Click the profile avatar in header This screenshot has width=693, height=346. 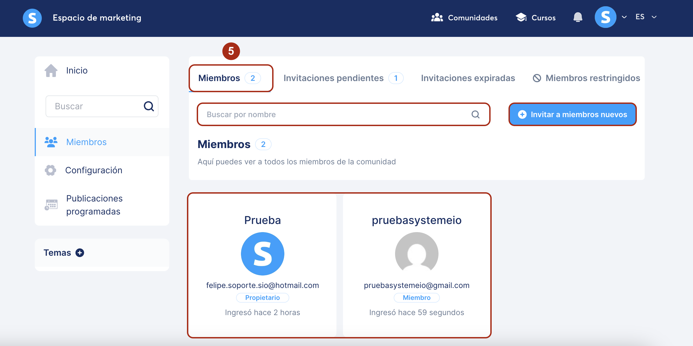point(605,17)
